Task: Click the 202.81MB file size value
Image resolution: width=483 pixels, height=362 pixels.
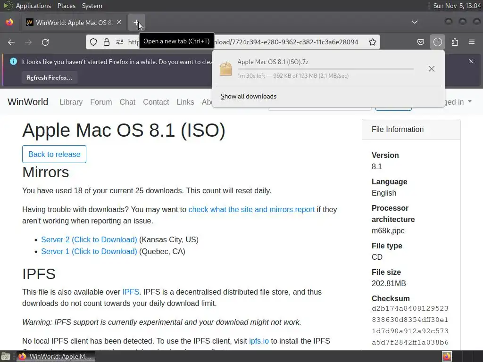Action: coord(389,283)
